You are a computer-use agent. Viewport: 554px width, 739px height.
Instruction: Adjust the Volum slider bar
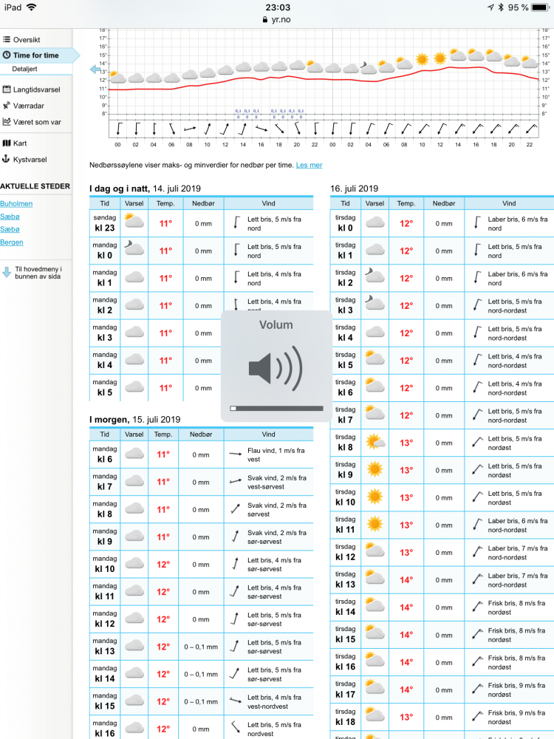[276, 409]
